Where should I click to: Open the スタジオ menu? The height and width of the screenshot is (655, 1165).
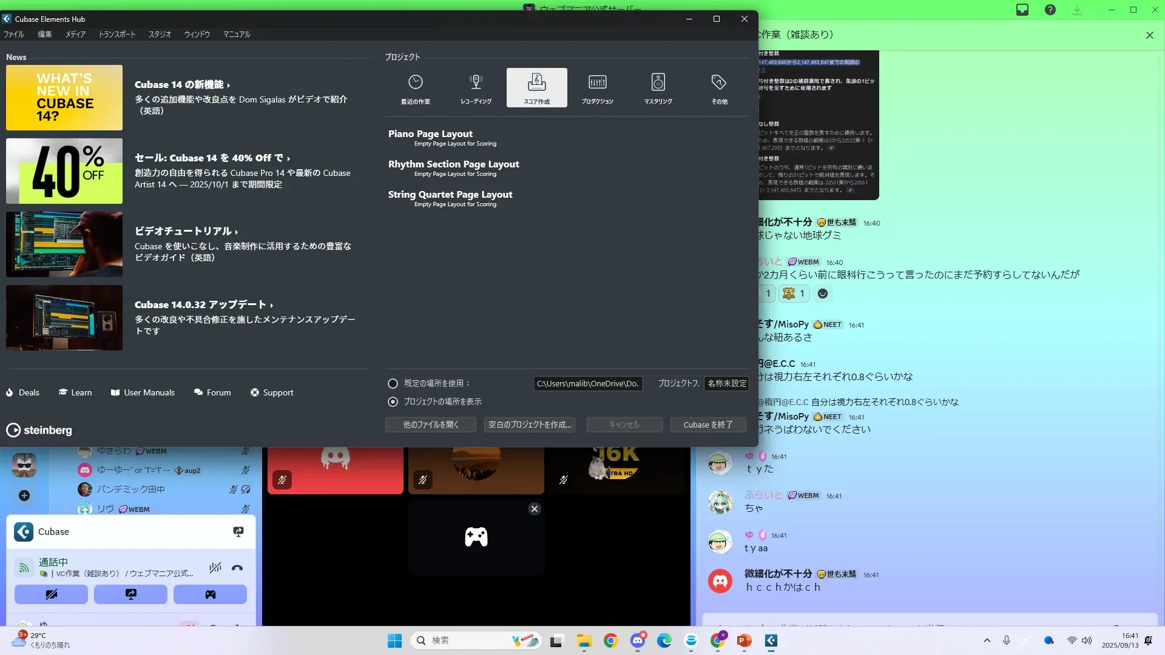[x=160, y=35]
